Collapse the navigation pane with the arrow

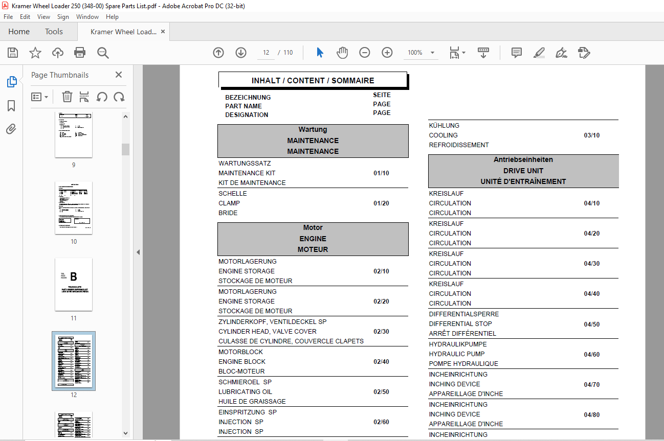(138, 252)
